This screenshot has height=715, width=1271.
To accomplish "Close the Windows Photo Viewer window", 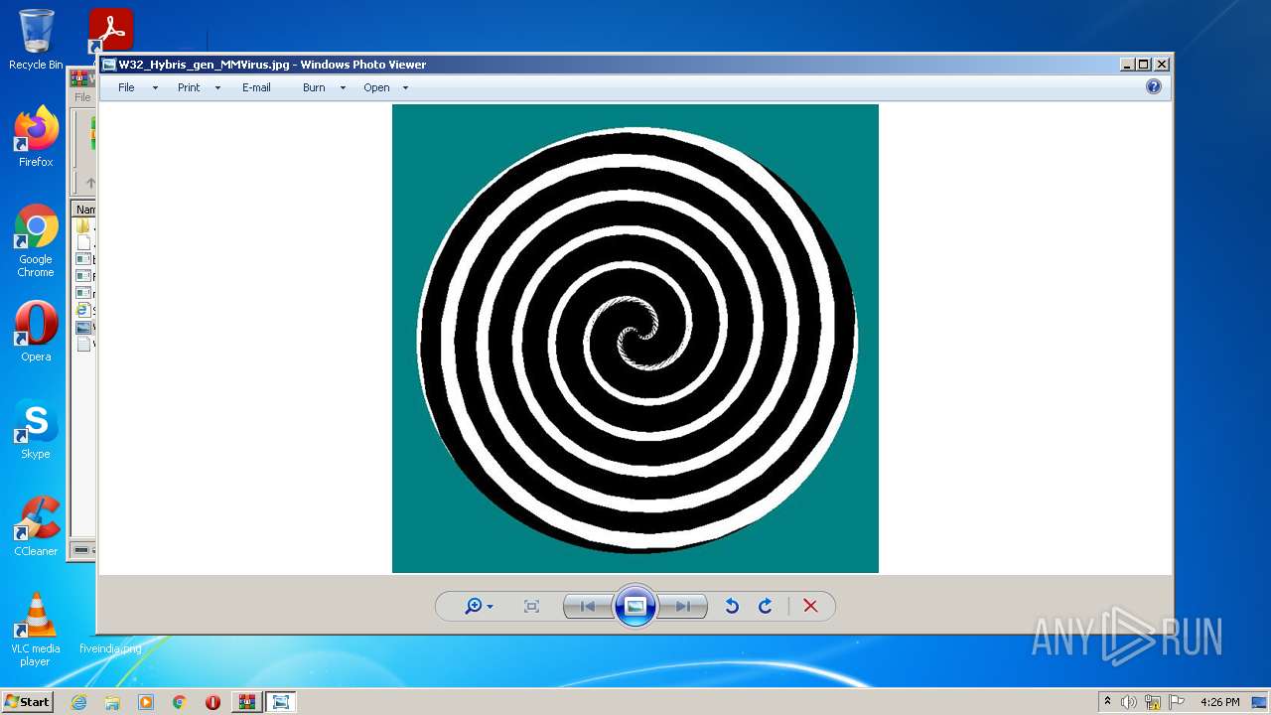I will coord(1162,65).
